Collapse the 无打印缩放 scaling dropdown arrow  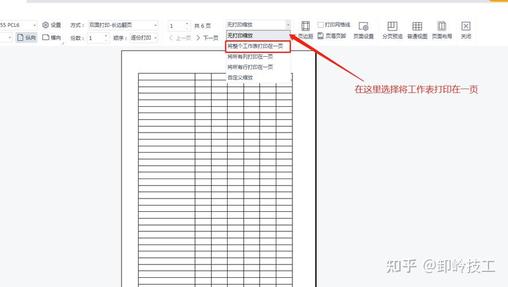288,25
